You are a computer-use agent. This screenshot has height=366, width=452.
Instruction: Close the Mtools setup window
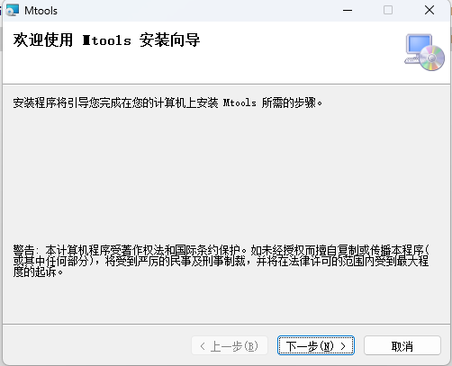tap(429, 10)
